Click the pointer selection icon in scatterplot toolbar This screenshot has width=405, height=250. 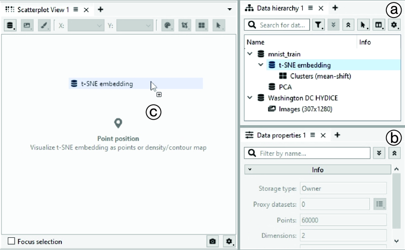(219, 25)
